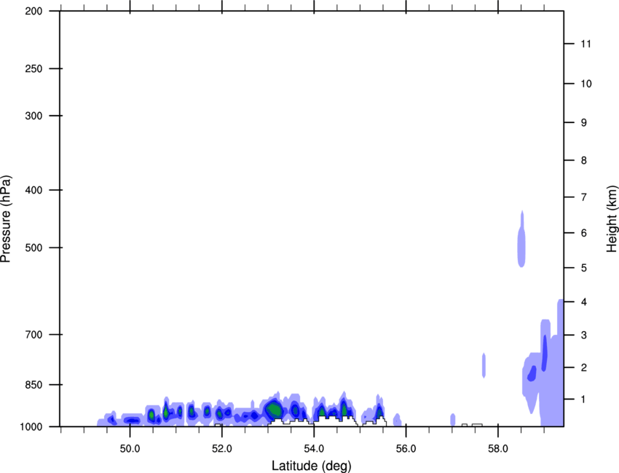Click the 'Height (km)' axis title
Image resolution: width=619 pixels, height=473 pixels.
pyautogui.click(x=612, y=219)
